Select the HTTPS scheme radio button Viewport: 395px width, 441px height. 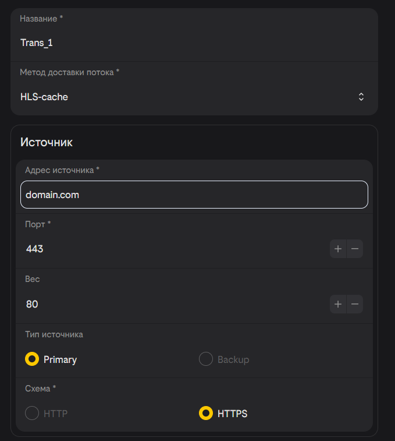coord(206,414)
